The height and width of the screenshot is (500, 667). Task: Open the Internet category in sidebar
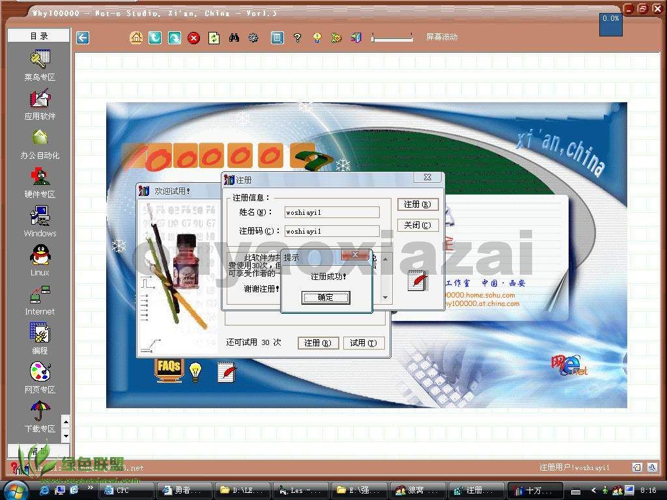(40, 299)
